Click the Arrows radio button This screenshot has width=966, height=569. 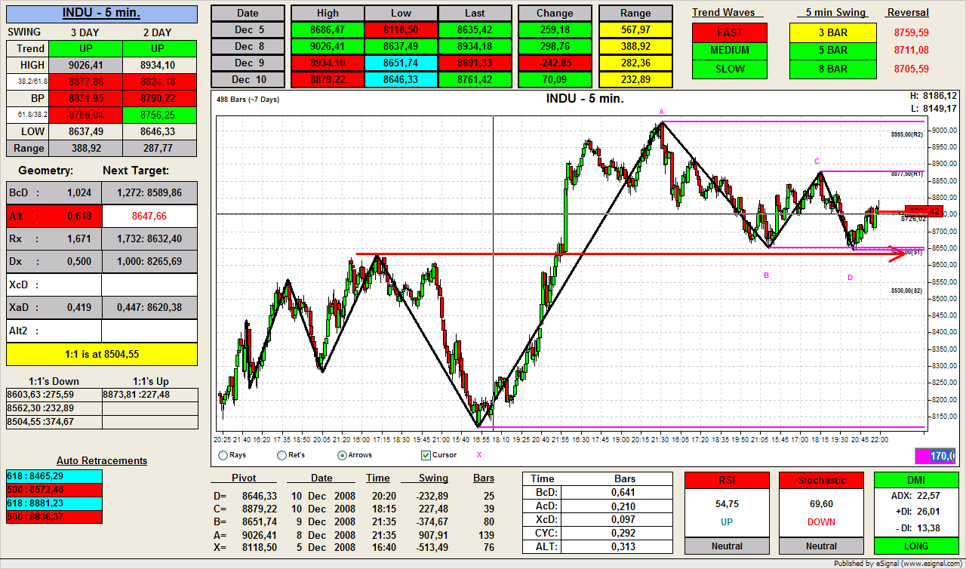point(342,455)
